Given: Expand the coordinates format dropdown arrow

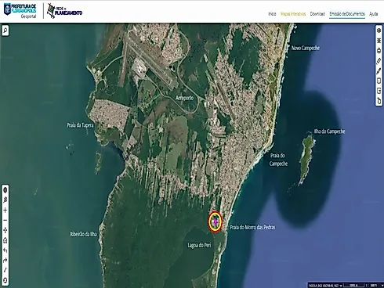Looking at the screenshot, I should click(x=341, y=286).
